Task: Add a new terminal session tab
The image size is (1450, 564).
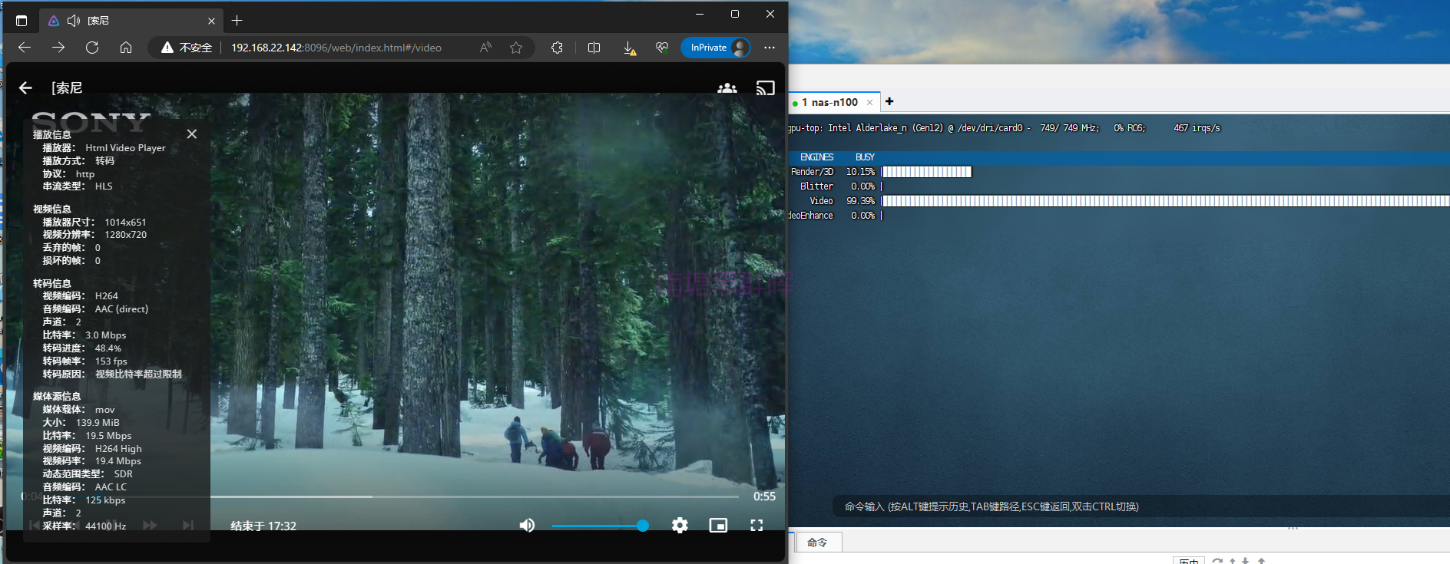Action: pos(889,101)
